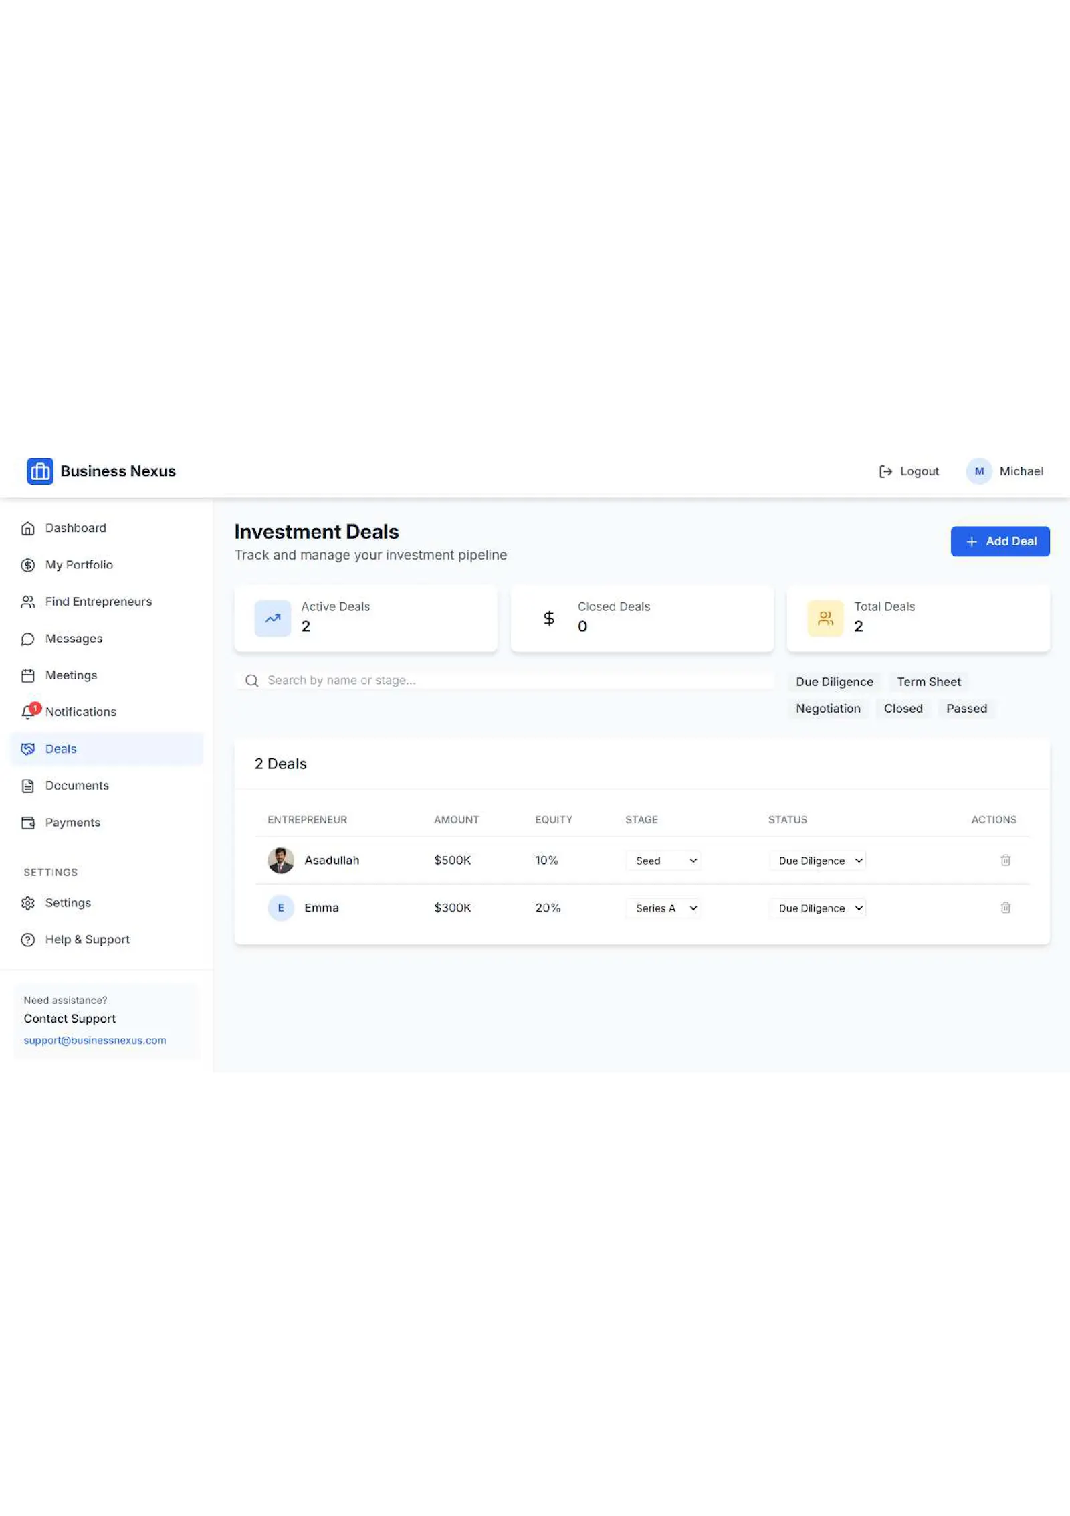This screenshot has width=1070, height=1516.
Task: Click the 10% equity cell
Action: 546,860
